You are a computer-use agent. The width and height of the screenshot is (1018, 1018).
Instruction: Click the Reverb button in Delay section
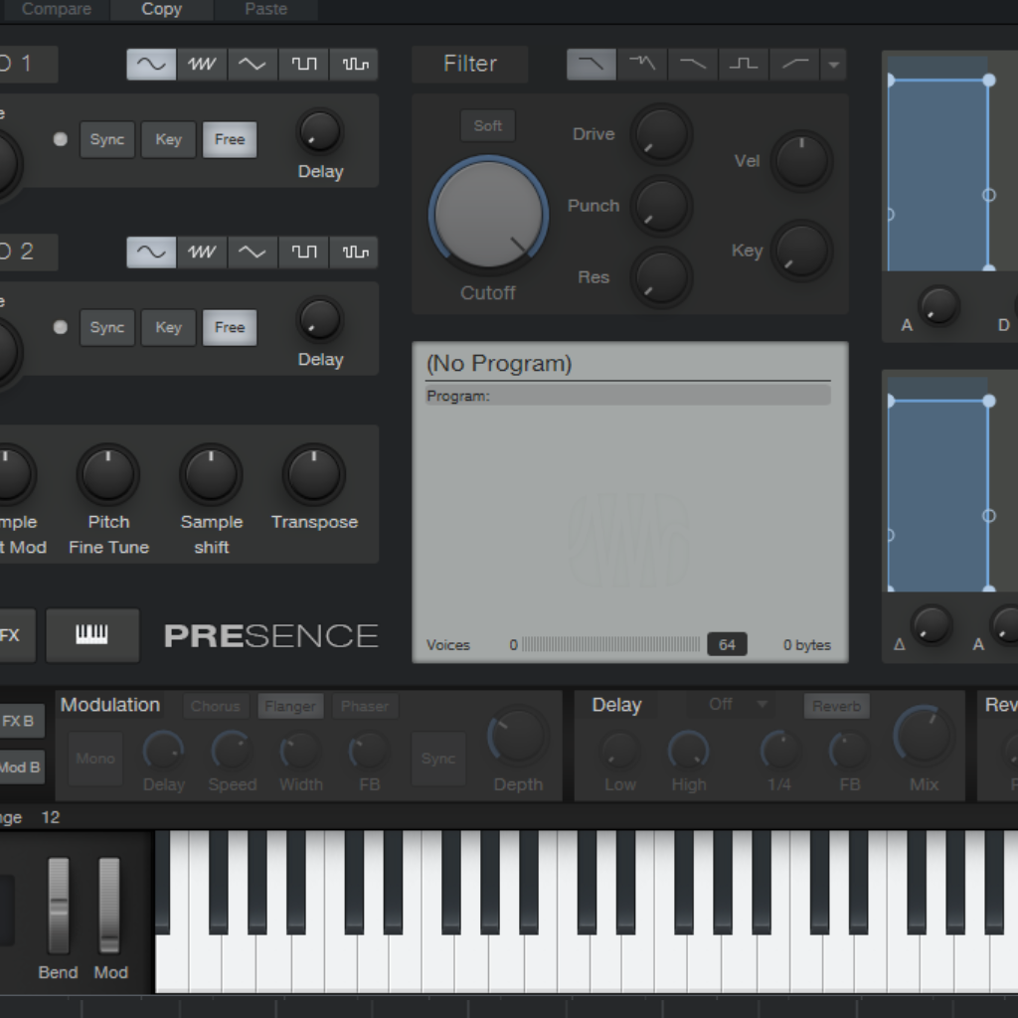836,706
